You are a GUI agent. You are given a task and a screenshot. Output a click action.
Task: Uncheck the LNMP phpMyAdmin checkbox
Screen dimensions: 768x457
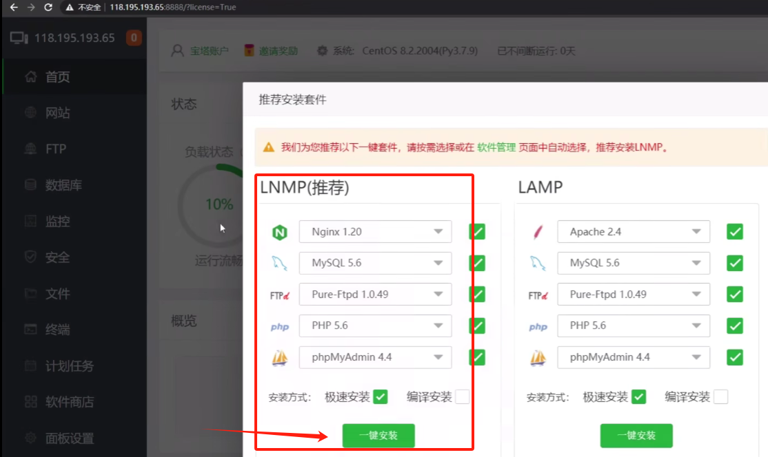pyautogui.click(x=477, y=357)
